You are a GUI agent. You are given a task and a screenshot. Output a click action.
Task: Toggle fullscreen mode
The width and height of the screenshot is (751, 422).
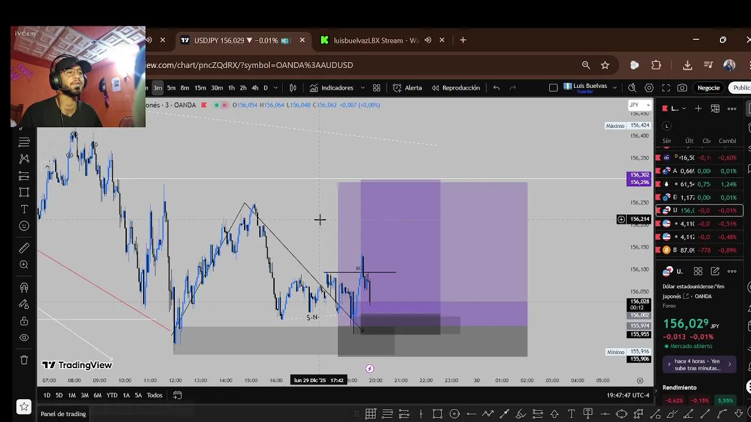(666, 88)
